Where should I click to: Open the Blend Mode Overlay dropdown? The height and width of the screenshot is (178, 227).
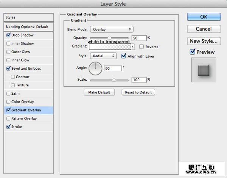(x=111, y=29)
